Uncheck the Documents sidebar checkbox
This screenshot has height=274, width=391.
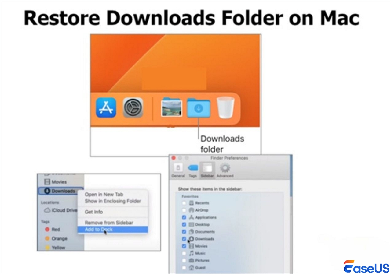pyautogui.click(x=184, y=232)
